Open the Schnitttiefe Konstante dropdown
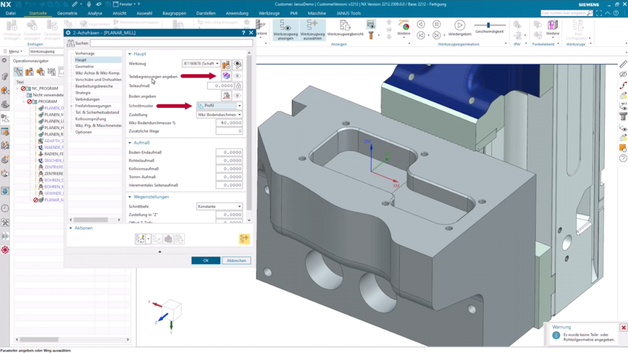This screenshot has width=628, height=353. pos(220,206)
